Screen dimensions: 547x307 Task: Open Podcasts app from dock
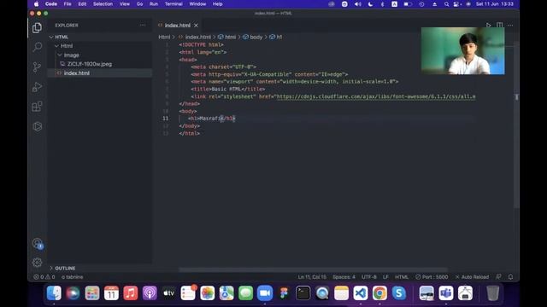[150, 293]
